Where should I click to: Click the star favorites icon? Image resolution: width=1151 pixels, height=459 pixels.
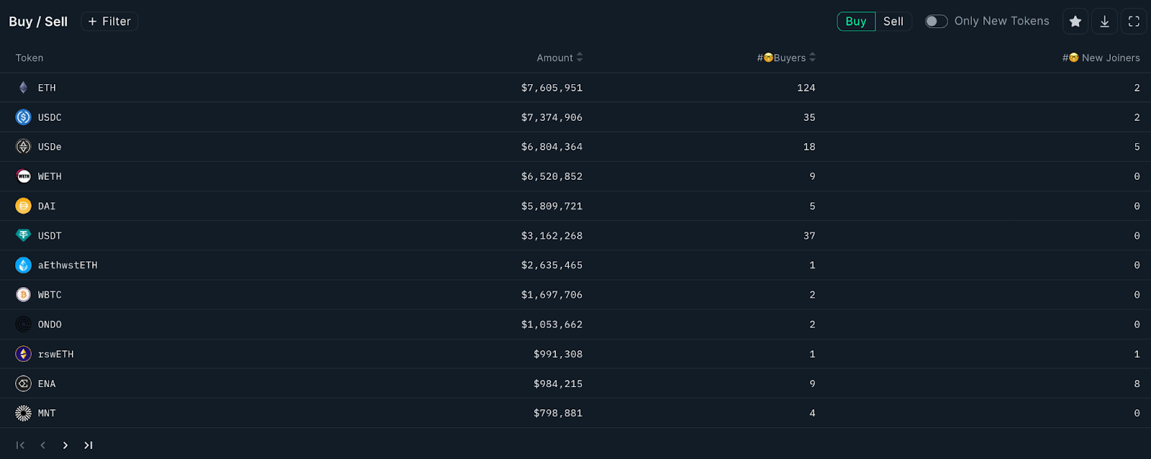[1075, 21]
